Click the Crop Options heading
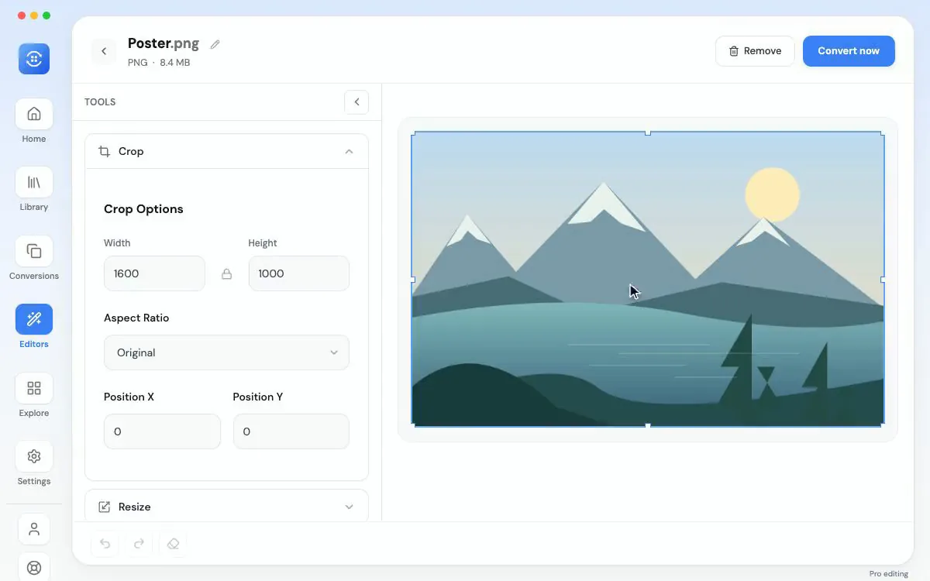 click(x=143, y=209)
